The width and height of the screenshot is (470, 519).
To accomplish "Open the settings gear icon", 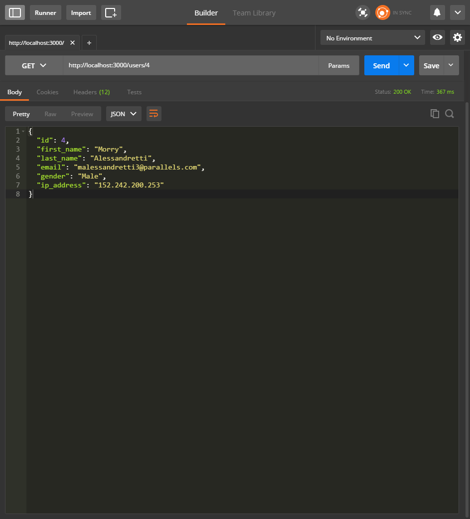I will pyautogui.click(x=457, y=37).
